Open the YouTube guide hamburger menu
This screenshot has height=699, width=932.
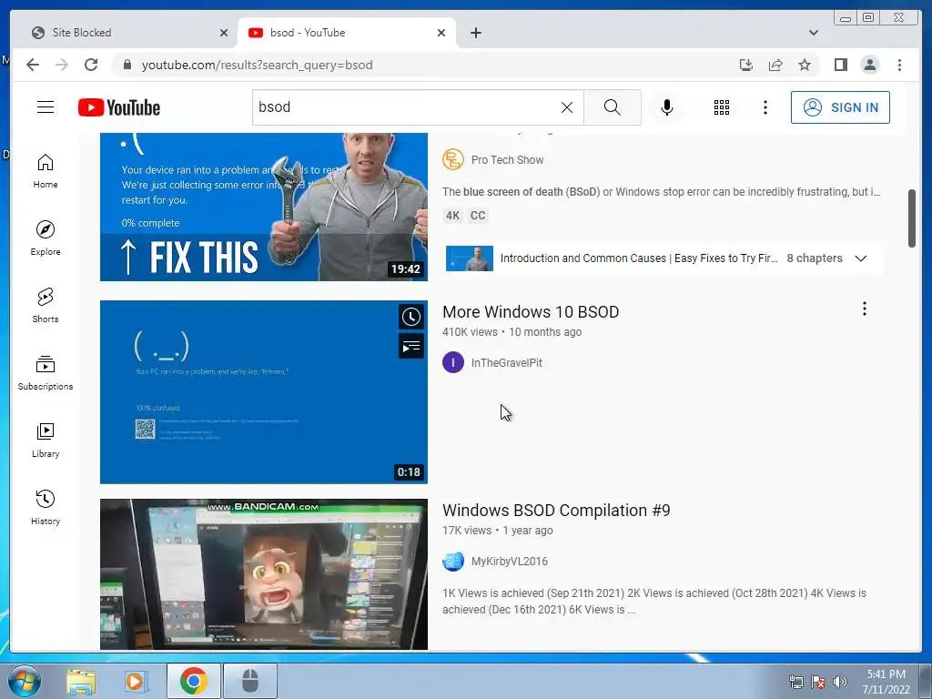46,107
